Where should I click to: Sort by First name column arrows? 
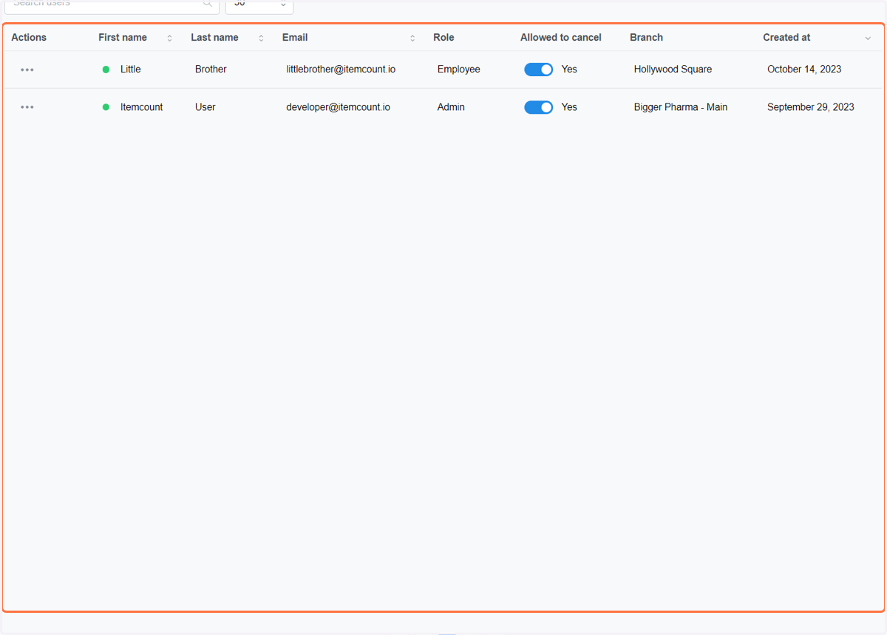(x=169, y=38)
